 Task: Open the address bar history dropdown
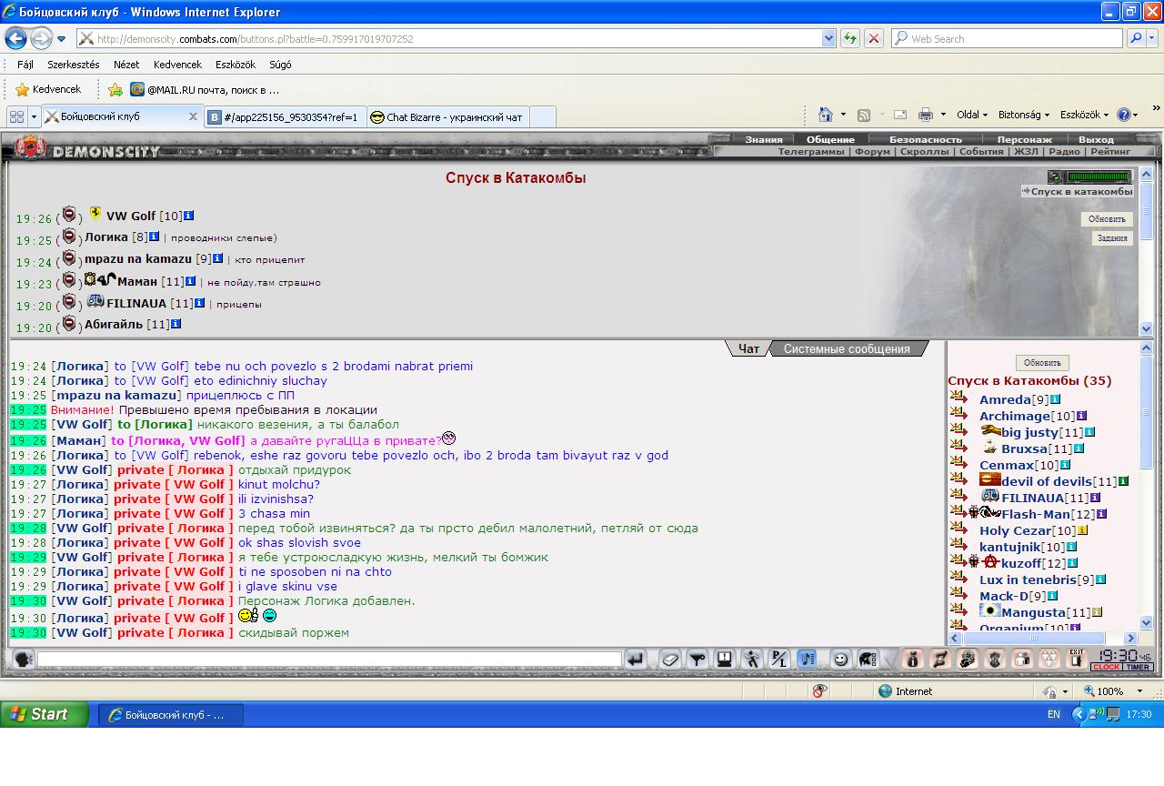(828, 38)
